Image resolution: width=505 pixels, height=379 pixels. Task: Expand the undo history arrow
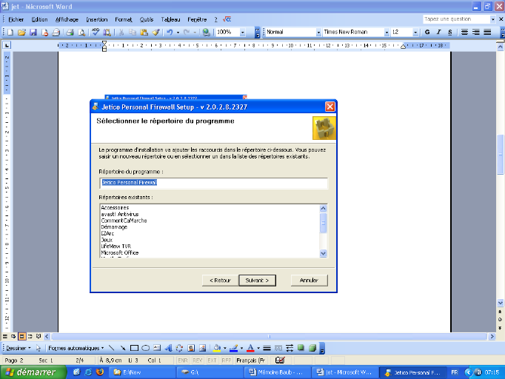tap(178, 33)
